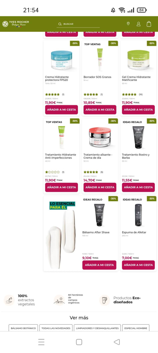Tap the Android home square button
The image size is (158, 353).
(x=79, y=342)
